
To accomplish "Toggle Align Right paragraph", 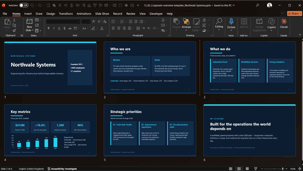I will click(x=124, y=28).
